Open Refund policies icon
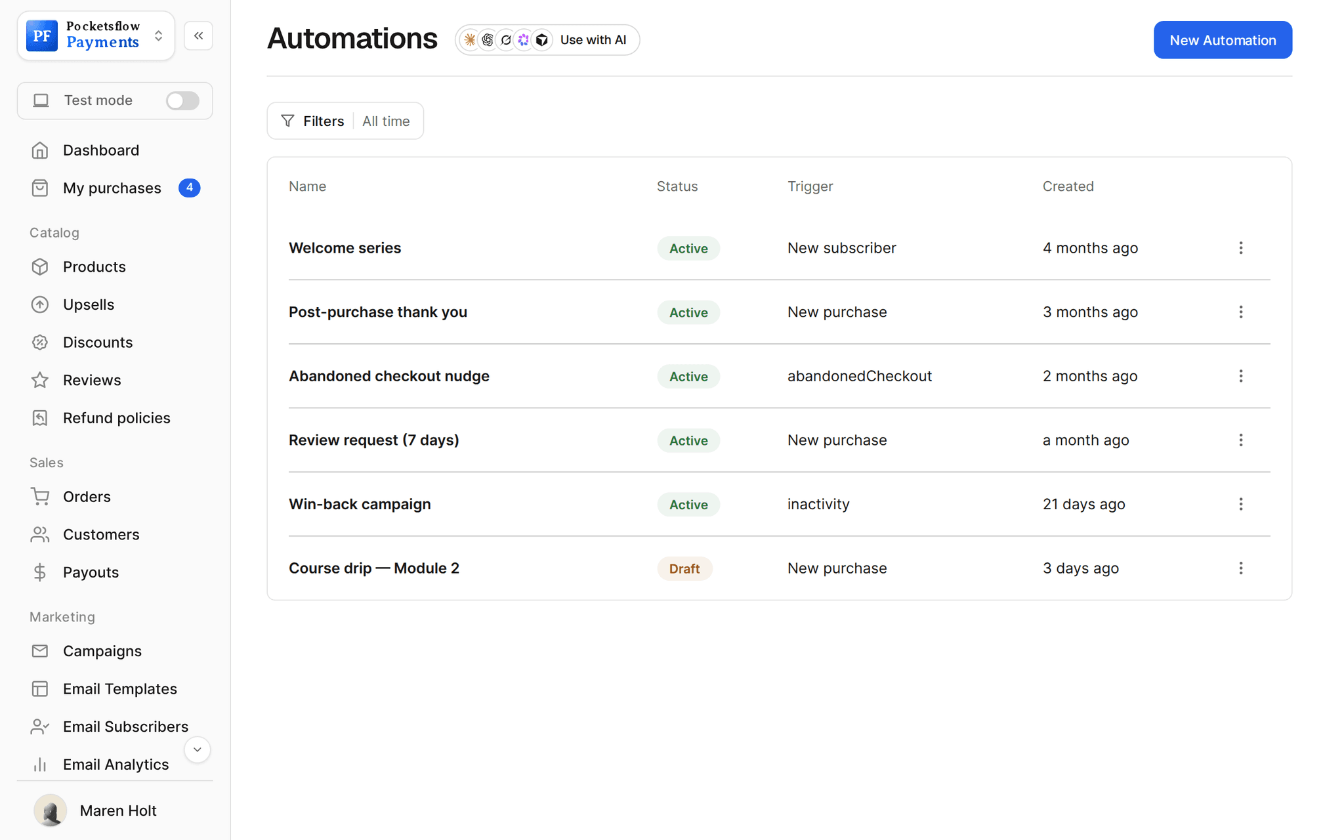The height and width of the screenshot is (840, 1344). [x=40, y=418]
